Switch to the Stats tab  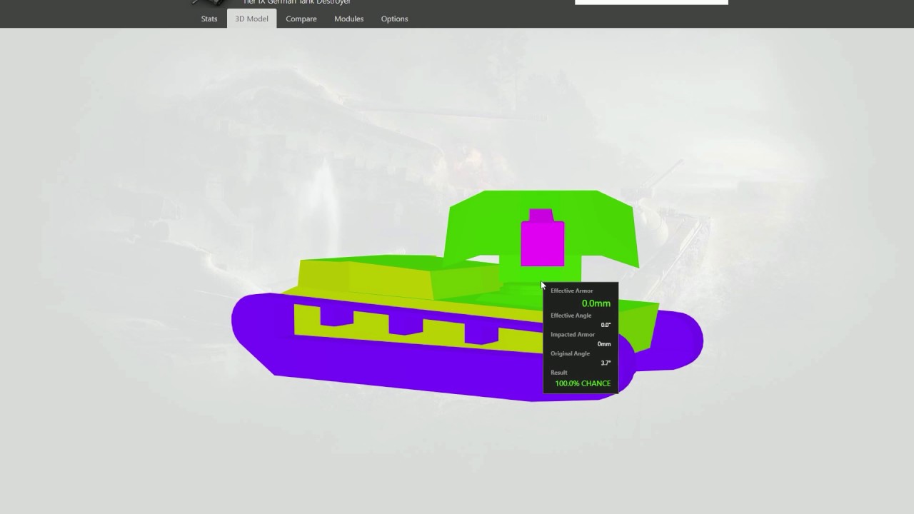[209, 19]
